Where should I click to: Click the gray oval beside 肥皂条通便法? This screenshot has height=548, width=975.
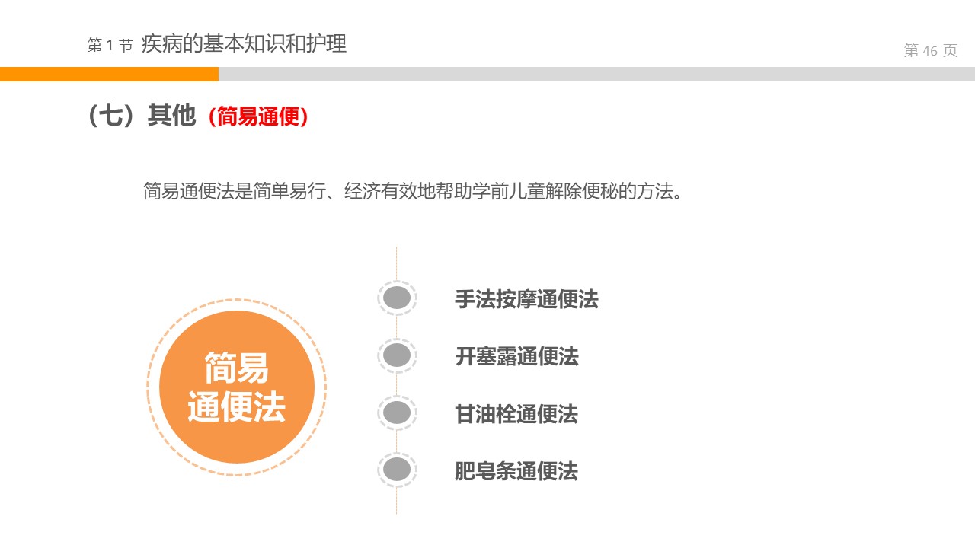[397, 470]
